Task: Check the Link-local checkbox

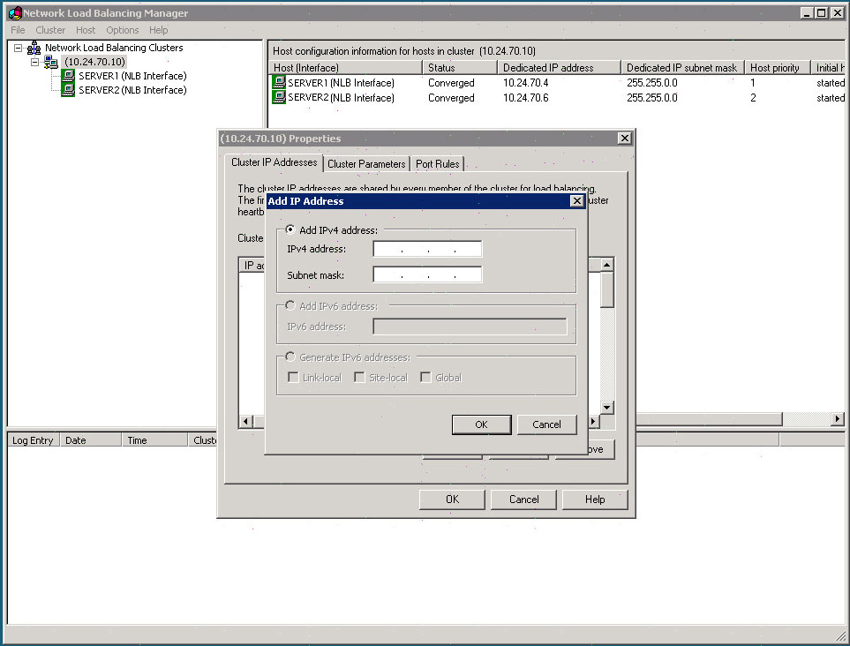Action: tap(293, 377)
